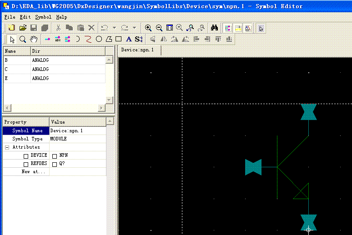
Task: Save the symbol with floppy icon
Action: (34, 28)
